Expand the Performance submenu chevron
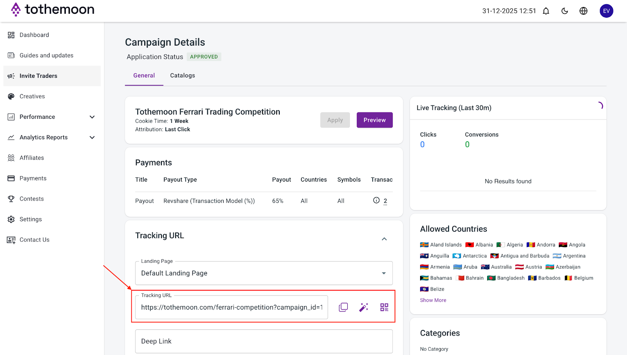 click(92, 117)
